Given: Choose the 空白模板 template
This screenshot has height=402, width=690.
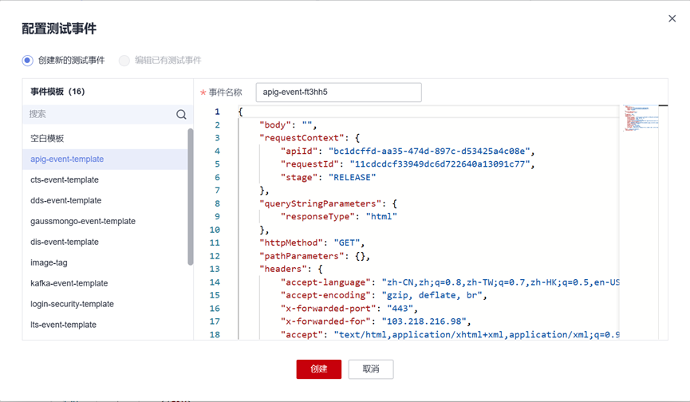Looking at the screenshot, I should pyautogui.click(x=47, y=138).
